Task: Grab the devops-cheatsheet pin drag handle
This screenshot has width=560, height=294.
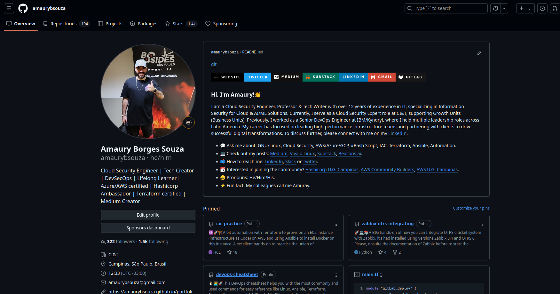Action: click(x=336, y=275)
